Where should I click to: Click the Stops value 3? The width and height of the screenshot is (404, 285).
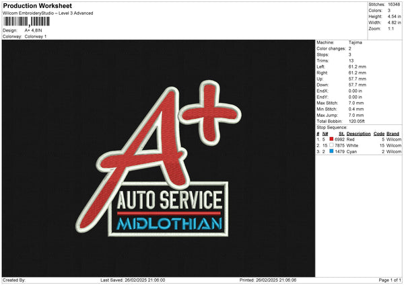pos(350,54)
